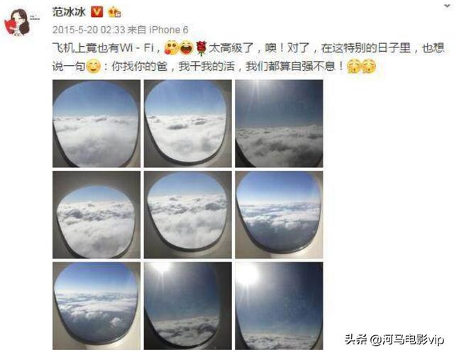
Task: Click the laughing emoji in post text
Action: pos(187,48)
